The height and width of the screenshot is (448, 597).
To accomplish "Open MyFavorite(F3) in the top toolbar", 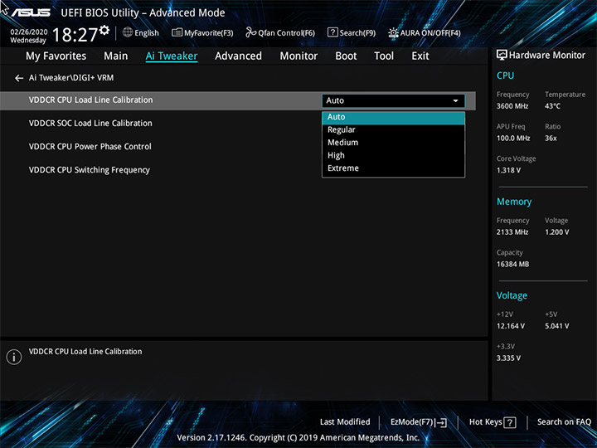I will tap(202, 32).
